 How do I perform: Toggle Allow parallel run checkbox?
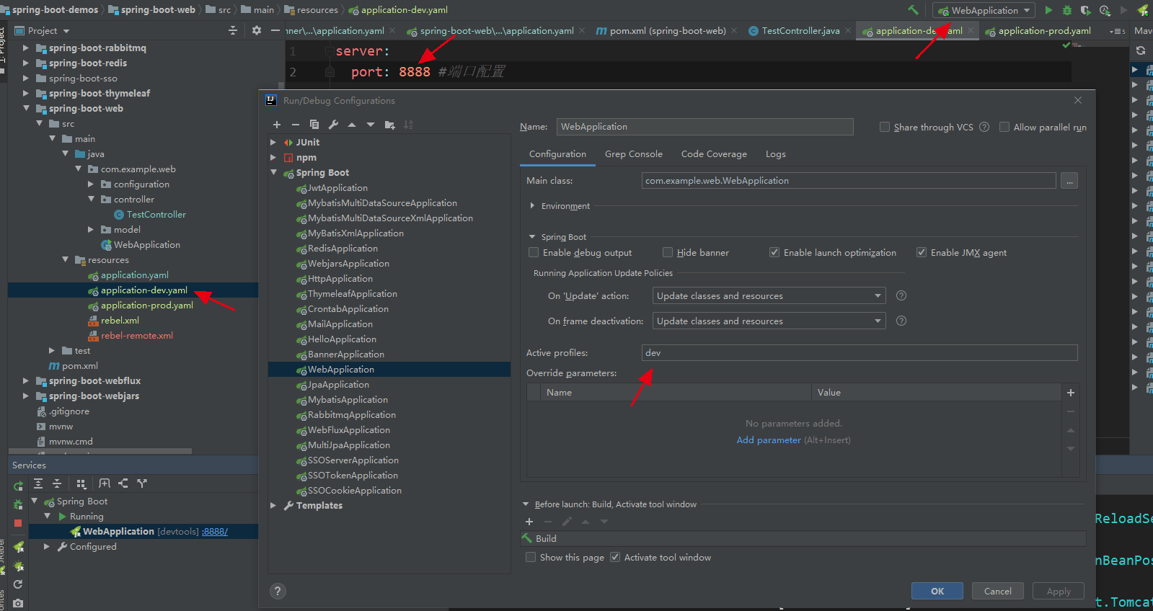pyautogui.click(x=1004, y=128)
